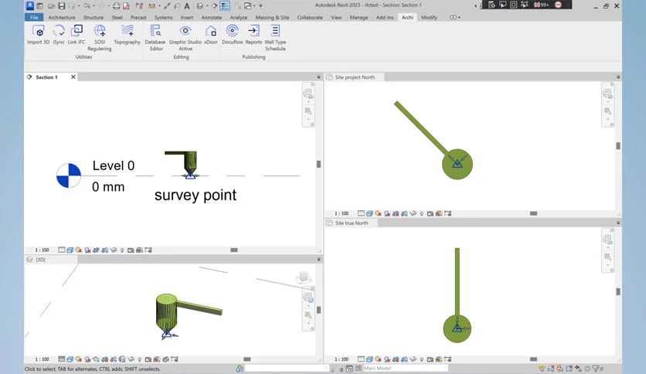This screenshot has width=646, height=374.
Task: Change the 1 : 100 scale in Site project North view
Action: pyautogui.click(x=342, y=213)
